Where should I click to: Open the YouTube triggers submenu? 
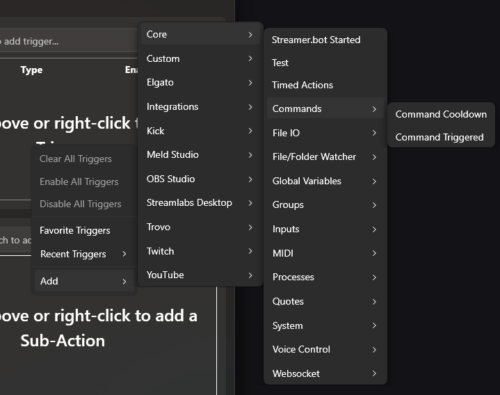[200, 275]
